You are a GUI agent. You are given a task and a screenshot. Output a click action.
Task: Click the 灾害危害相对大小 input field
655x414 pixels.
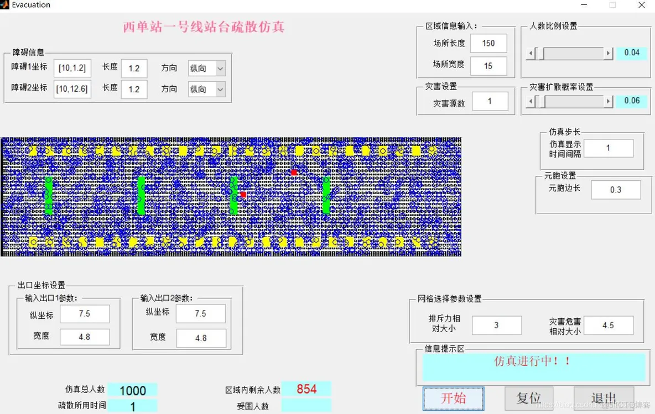tap(608, 325)
